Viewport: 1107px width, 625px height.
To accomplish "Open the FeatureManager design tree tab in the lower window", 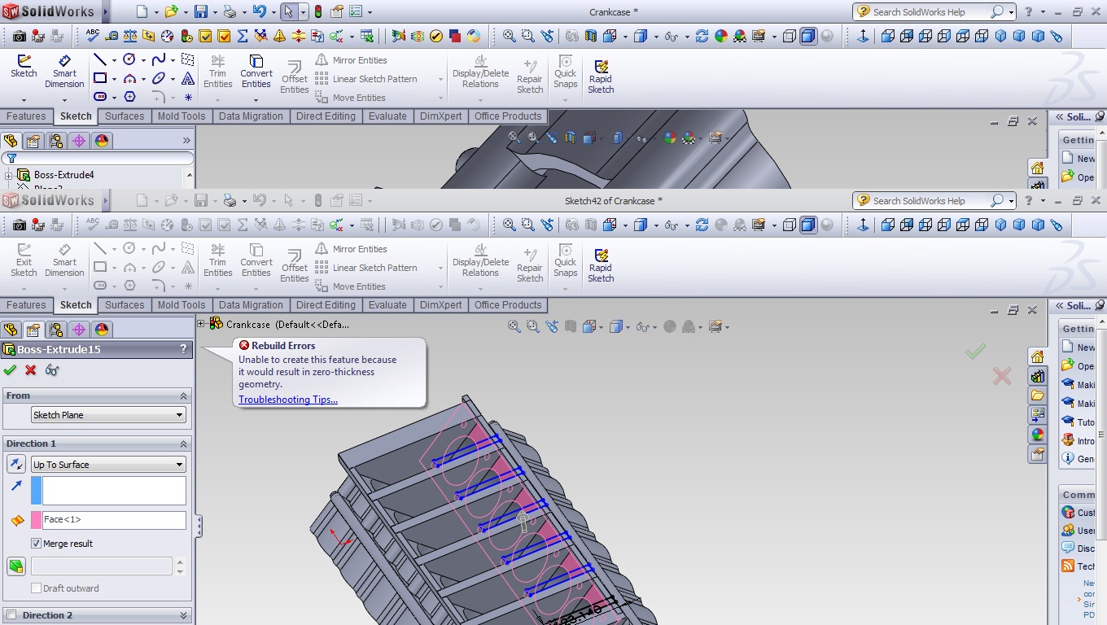I will click(11, 330).
